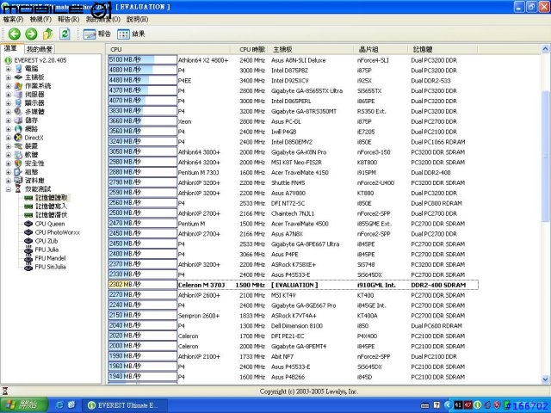Select the 效能測試 benchmark hourglass icon
Screen dimensions: 551x413
18,189
